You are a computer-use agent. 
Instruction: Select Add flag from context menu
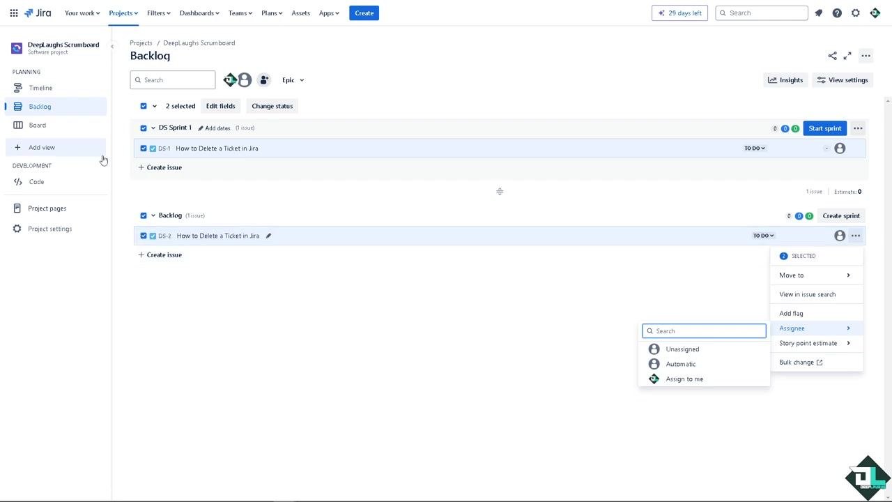(817, 314)
